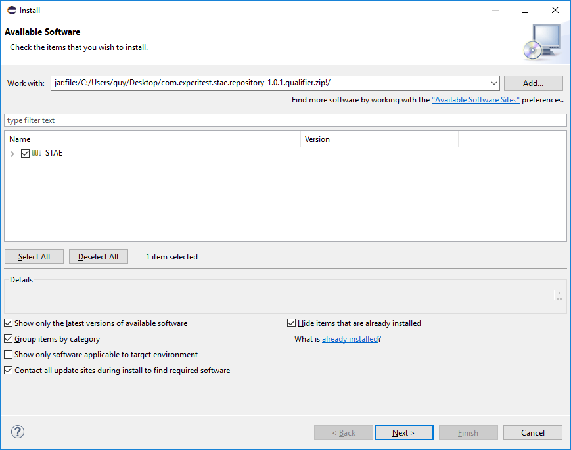Click the Cancel button

[x=533, y=432]
